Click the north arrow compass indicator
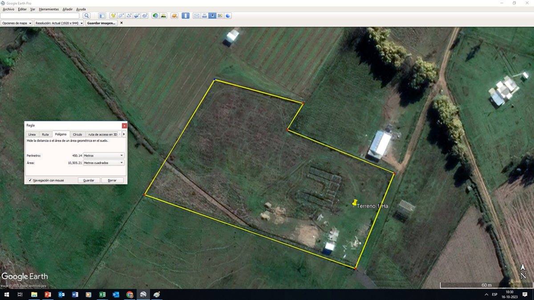This screenshot has height=300, width=534. coord(523,271)
